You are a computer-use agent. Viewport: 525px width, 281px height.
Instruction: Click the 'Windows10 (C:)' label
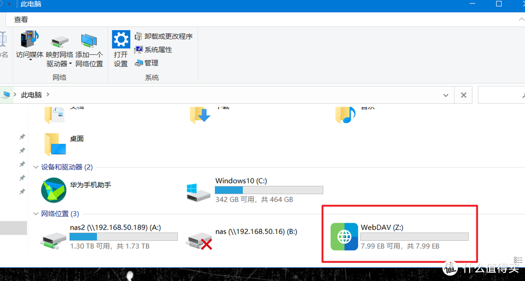pos(241,181)
